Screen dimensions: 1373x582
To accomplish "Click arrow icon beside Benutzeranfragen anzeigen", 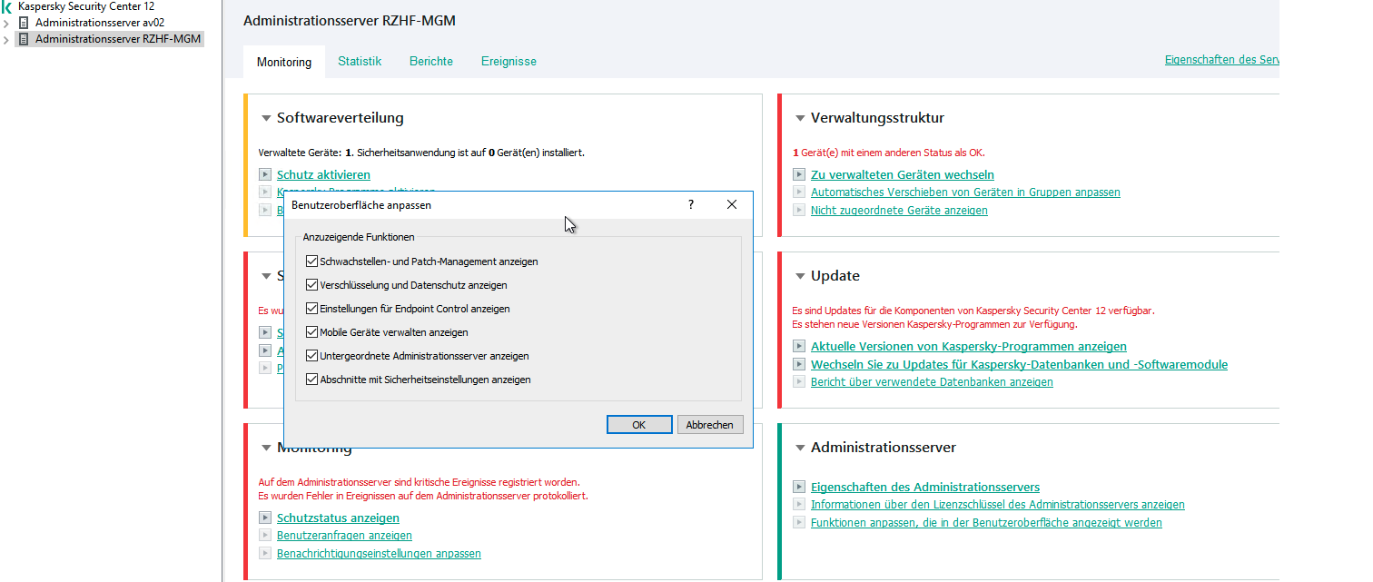I will (265, 536).
